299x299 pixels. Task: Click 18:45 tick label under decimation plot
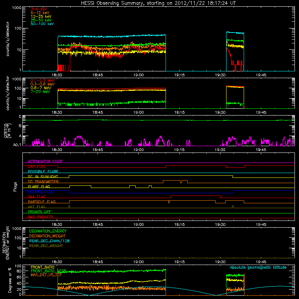click(x=98, y=262)
